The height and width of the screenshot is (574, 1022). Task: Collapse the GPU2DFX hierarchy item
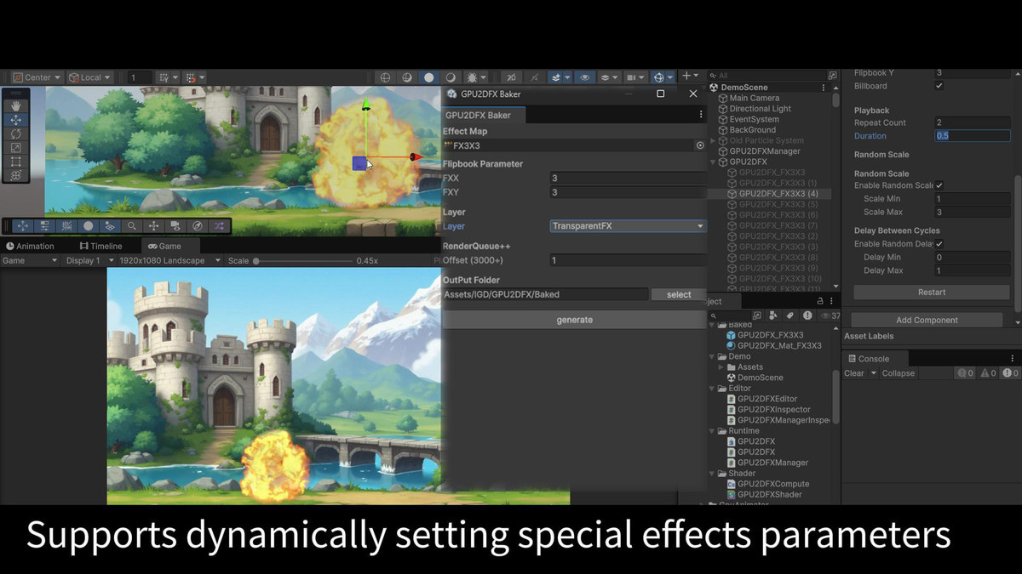(712, 162)
